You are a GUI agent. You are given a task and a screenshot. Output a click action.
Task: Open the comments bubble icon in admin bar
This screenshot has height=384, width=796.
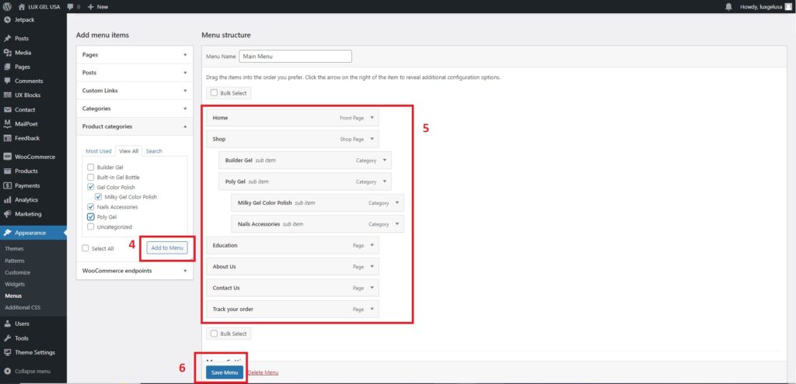click(x=72, y=6)
